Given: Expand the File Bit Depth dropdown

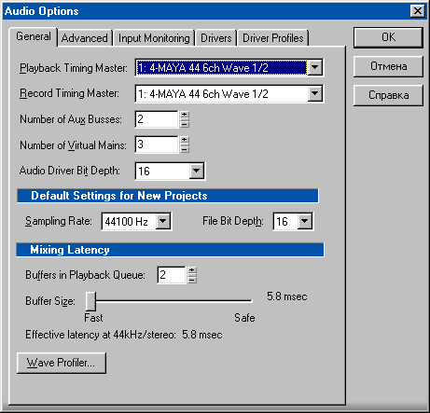Looking at the screenshot, I should (x=305, y=221).
